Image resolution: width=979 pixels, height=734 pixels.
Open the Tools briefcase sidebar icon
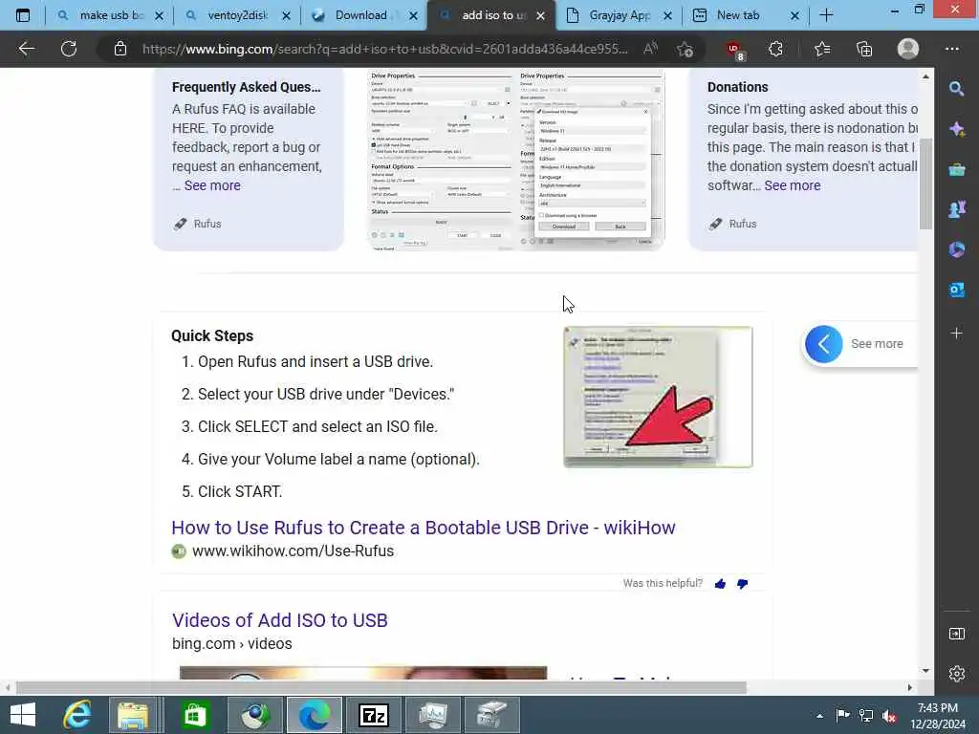[956, 169]
